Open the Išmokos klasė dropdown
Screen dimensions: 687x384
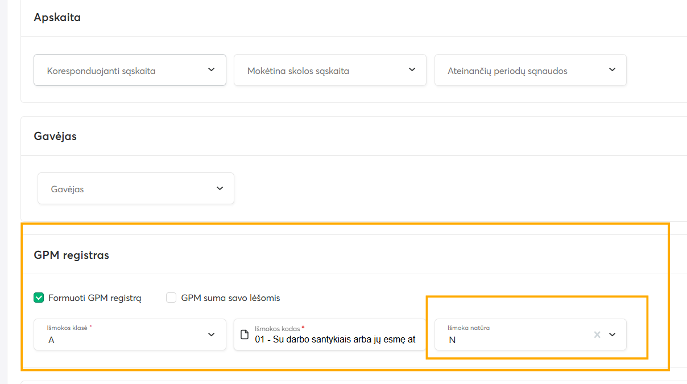pos(130,335)
